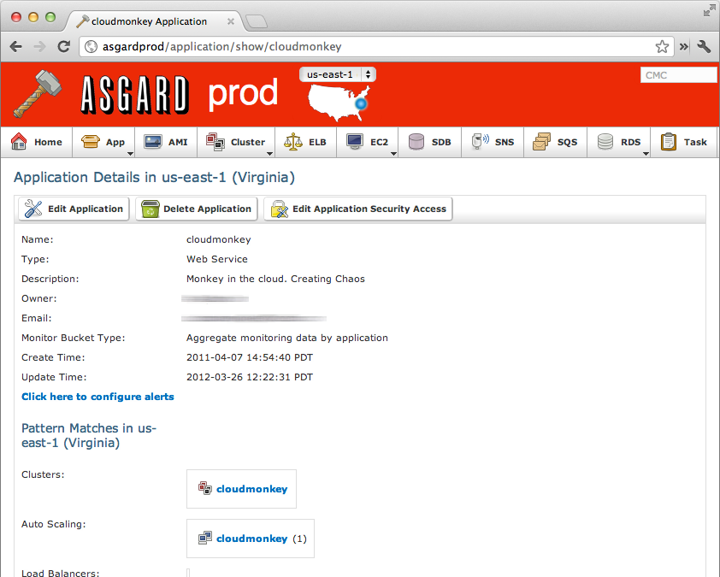Open the us-east-1 region dropdown

[x=338, y=74]
